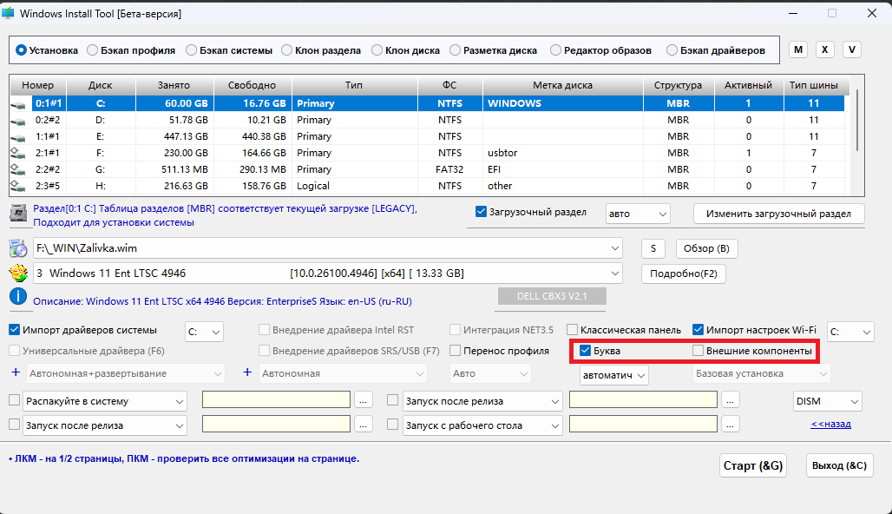This screenshot has height=514, width=892.
Task: Select the partition row labeled usbtor
Action: 427,153
